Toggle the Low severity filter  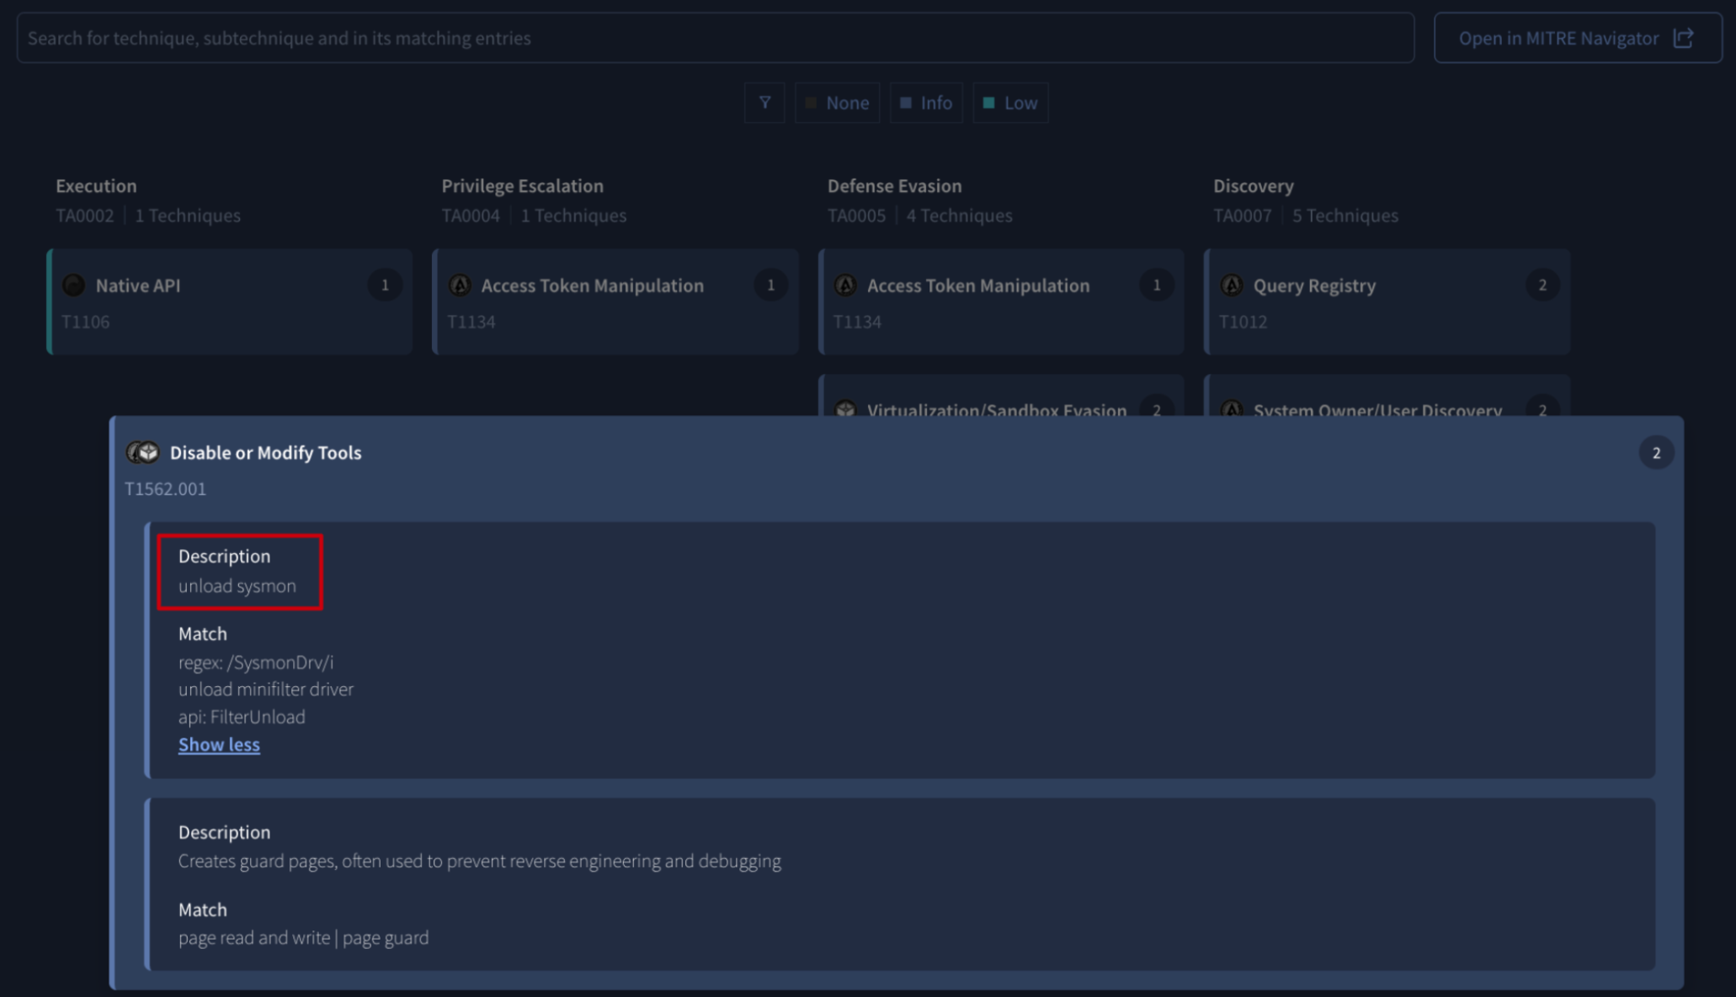coord(1010,103)
